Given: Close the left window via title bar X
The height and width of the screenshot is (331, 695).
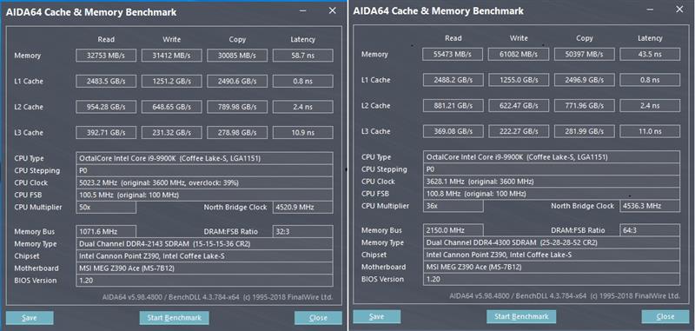Looking at the screenshot, I should 333,10.
